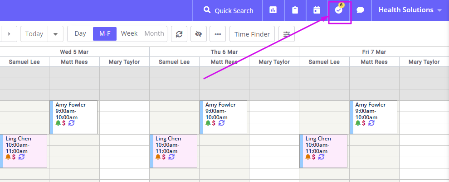Open the reports bar chart icon
The width and height of the screenshot is (449, 182).
(273, 10)
